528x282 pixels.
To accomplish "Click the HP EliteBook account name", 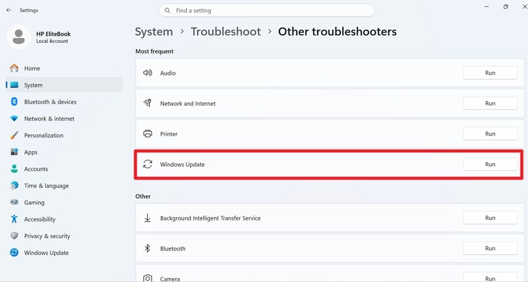I will (53, 34).
